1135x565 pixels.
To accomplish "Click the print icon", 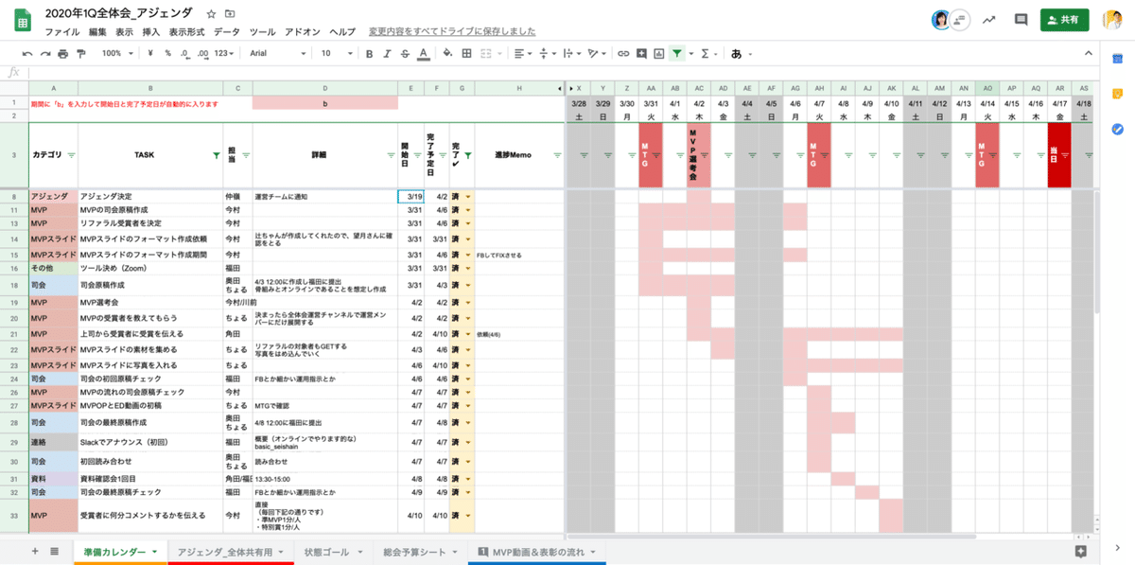I will click(64, 54).
